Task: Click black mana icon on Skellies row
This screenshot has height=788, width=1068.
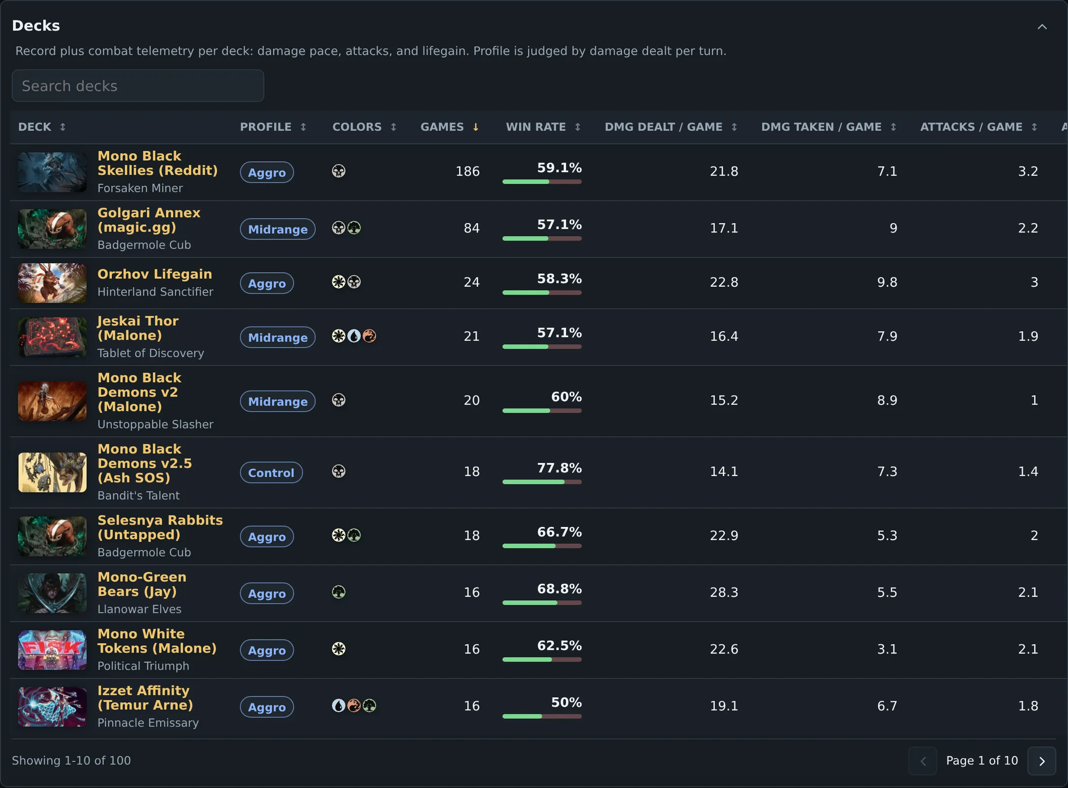Action: tap(339, 171)
